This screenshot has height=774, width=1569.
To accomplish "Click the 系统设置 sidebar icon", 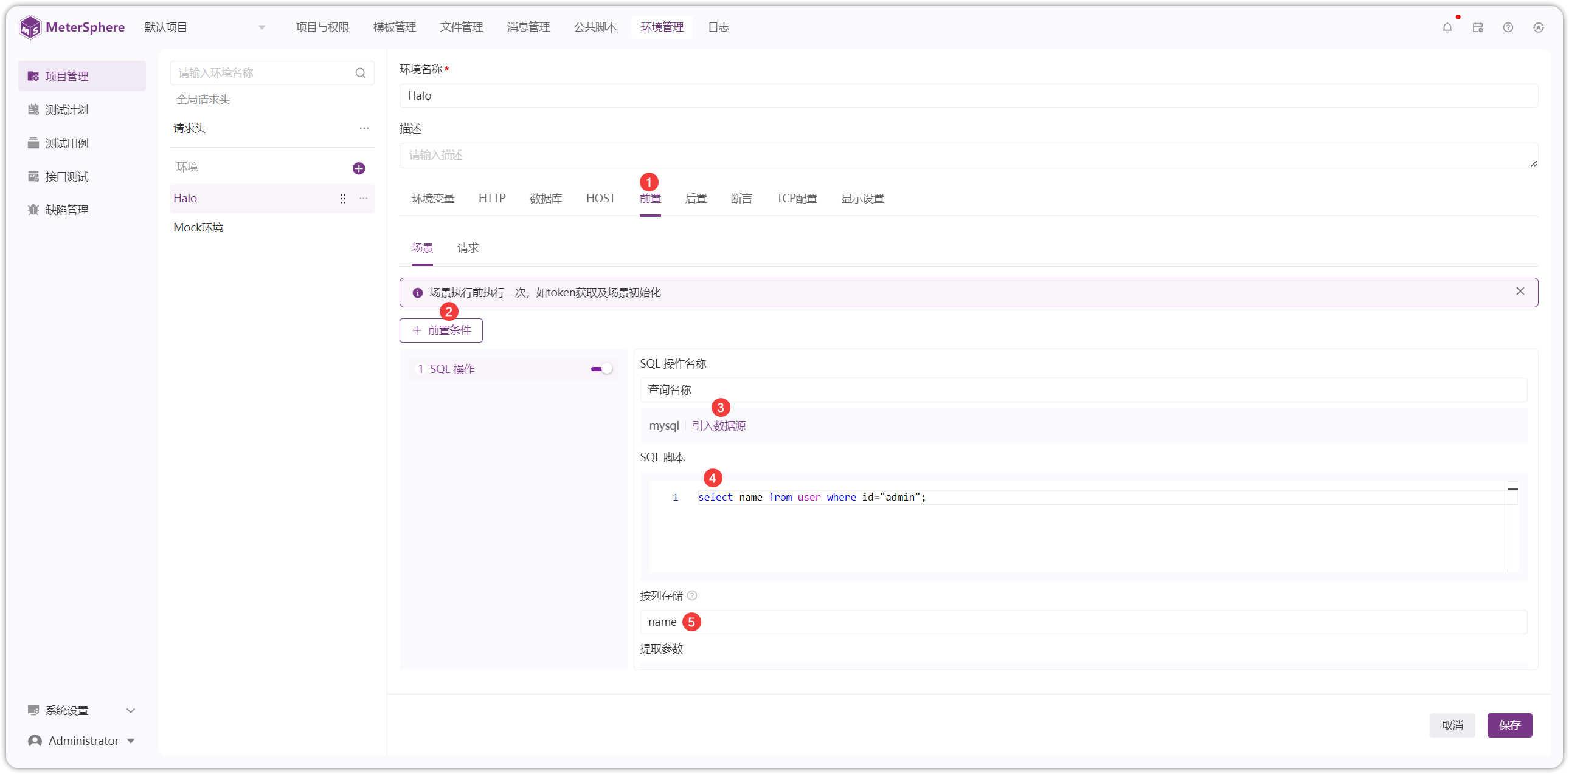I will pyautogui.click(x=33, y=711).
